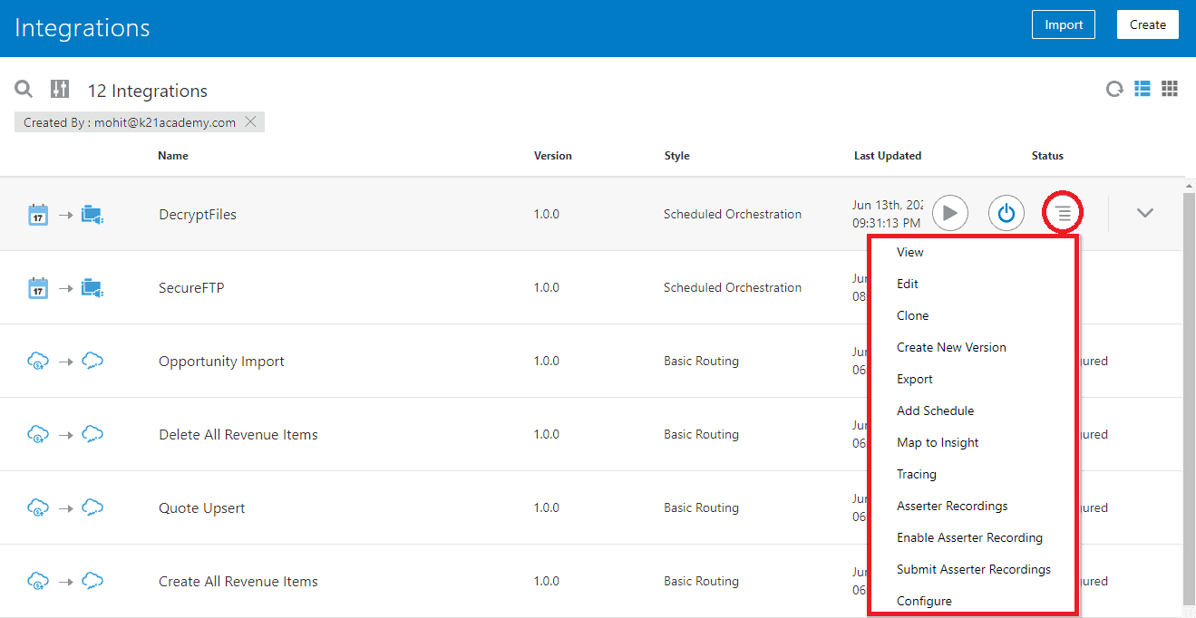The height and width of the screenshot is (618, 1196).
Task: Open the search icon for integrations
Action: click(24, 89)
